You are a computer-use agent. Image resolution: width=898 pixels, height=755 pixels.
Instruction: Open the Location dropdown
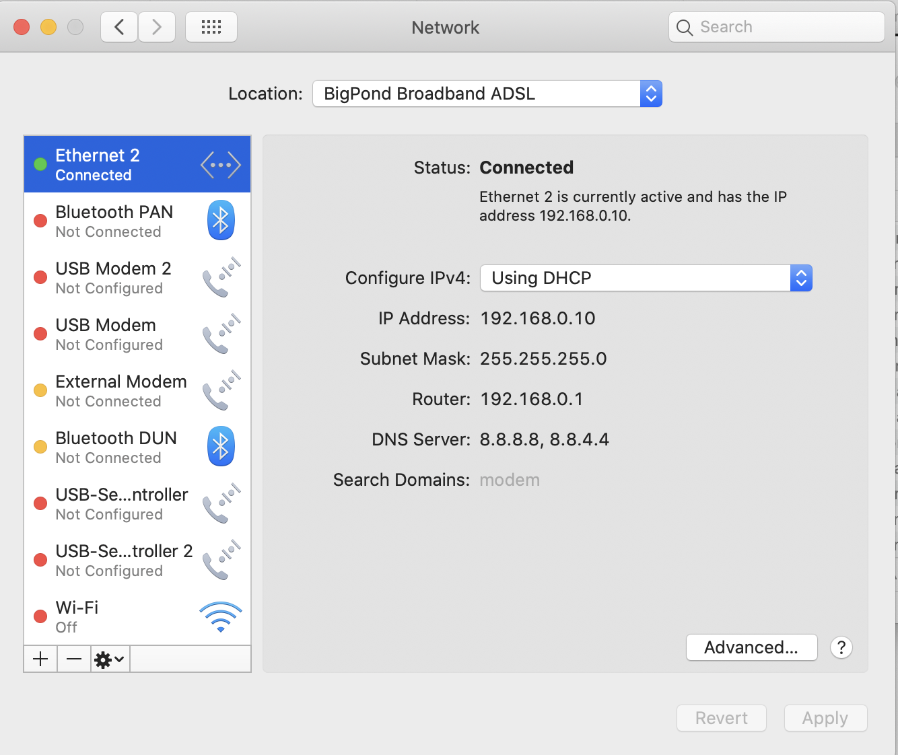pyautogui.click(x=487, y=94)
